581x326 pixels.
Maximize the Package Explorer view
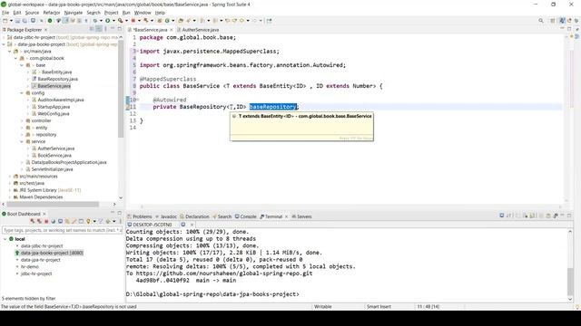[x=120, y=28]
